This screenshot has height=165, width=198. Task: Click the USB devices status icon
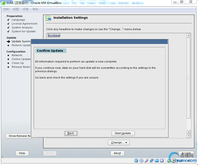click(147, 160)
